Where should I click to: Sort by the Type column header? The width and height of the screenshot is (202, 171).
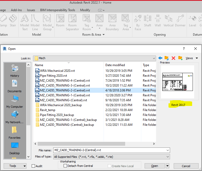[x=149, y=65]
